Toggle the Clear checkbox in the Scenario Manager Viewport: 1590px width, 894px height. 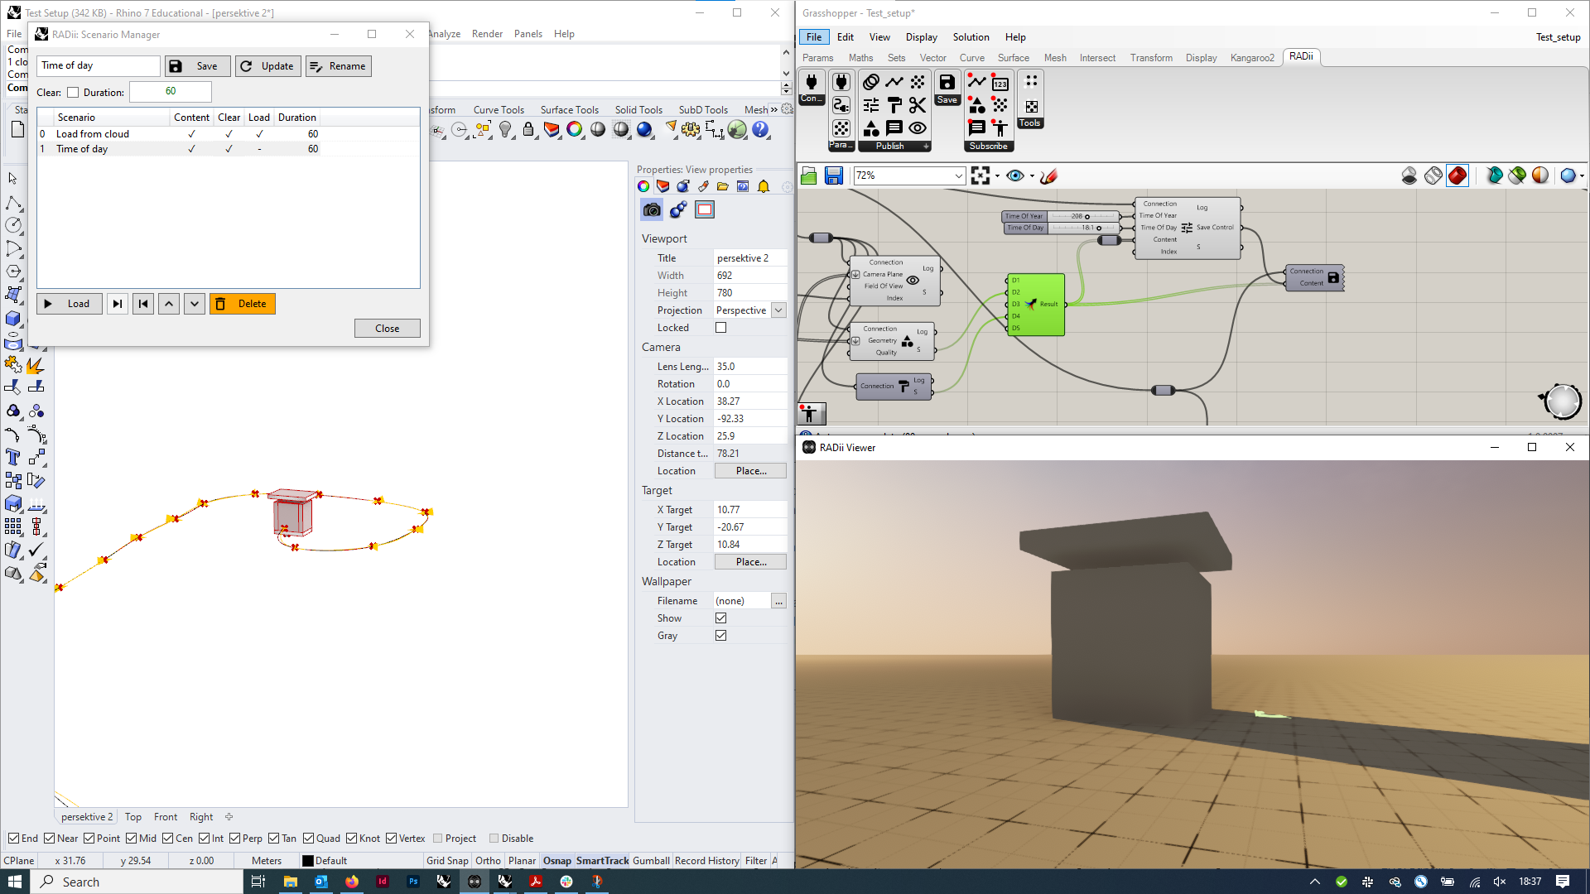click(73, 93)
